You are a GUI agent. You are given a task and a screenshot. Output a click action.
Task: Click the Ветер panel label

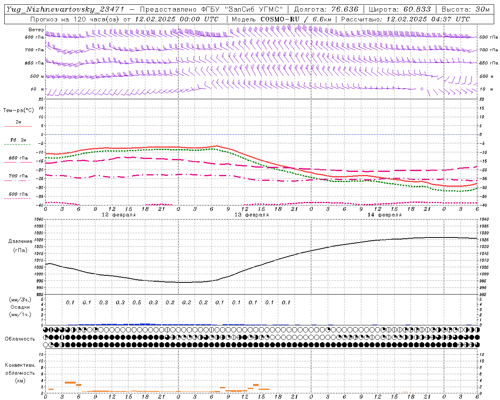coord(36,30)
